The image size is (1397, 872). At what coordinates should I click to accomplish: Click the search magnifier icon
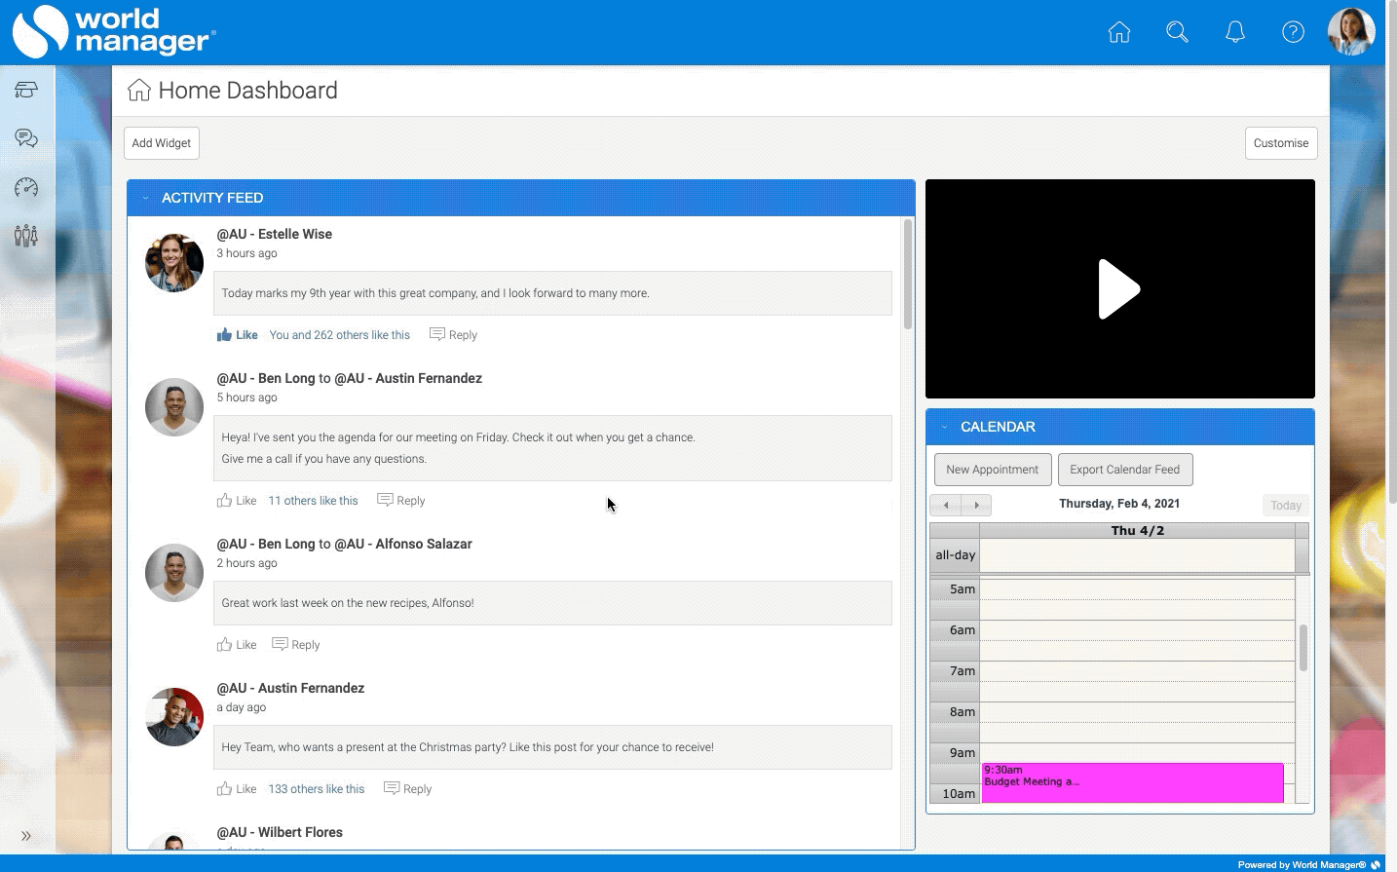(1177, 32)
